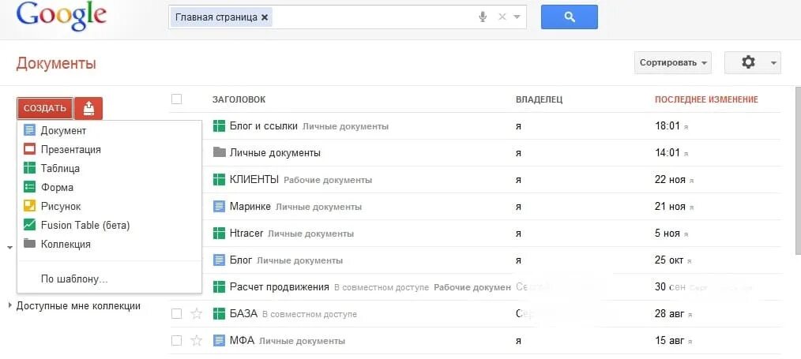Open the Сортировать dropdown
Viewport: 801px width, 359px height.
click(x=672, y=62)
